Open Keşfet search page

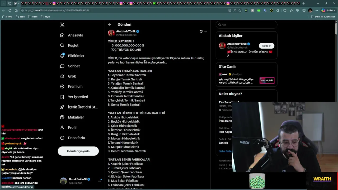[69, 45]
